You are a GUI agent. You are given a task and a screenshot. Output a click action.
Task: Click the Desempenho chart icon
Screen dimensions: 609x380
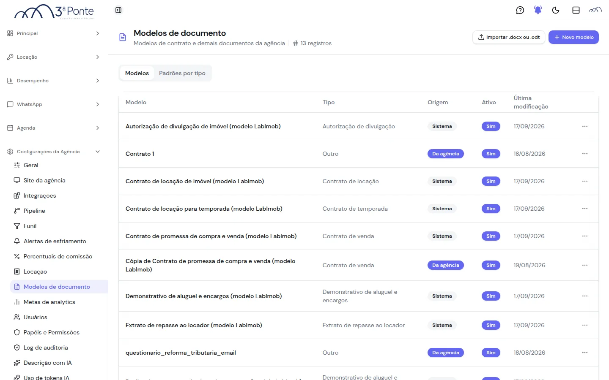pos(10,81)
